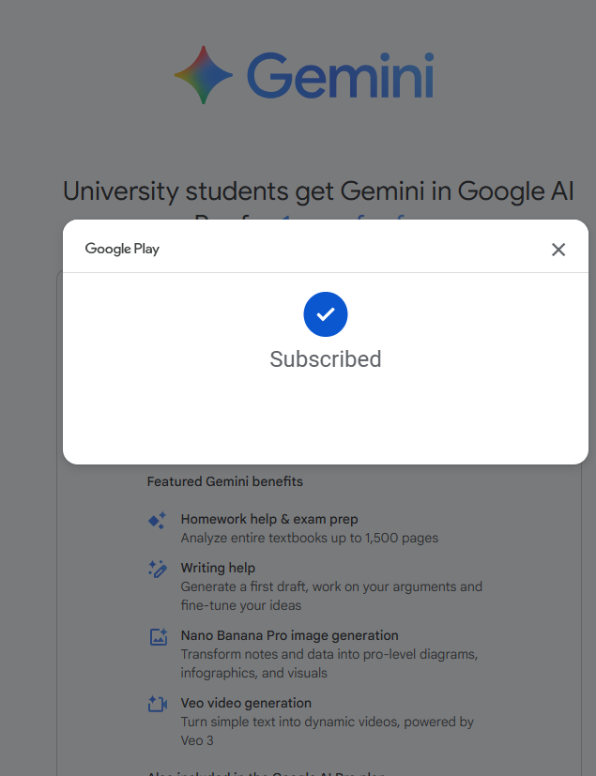Select Nano Banana Pro image generation title
The image size is (596, 776).
pyautogui.click(x=290, y=635)
